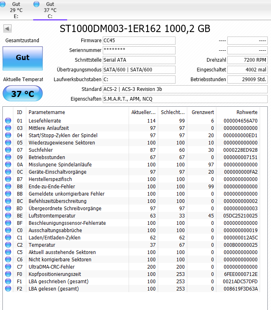Click the Übertragungsmodus field SATA/600
271x310 pixels.
pyautogui.click(x=139, y=70)
